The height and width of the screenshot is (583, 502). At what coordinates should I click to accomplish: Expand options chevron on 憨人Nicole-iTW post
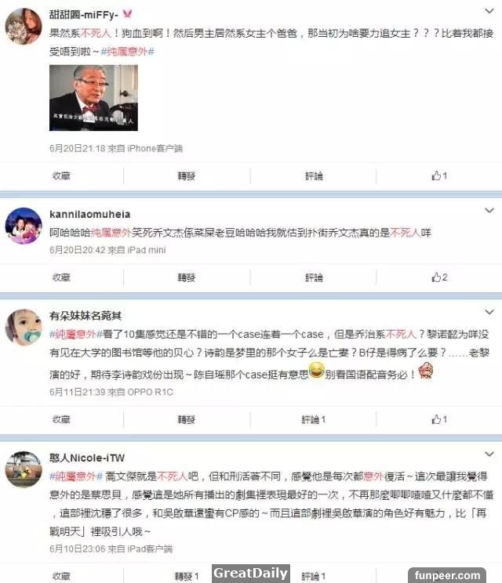489,454
